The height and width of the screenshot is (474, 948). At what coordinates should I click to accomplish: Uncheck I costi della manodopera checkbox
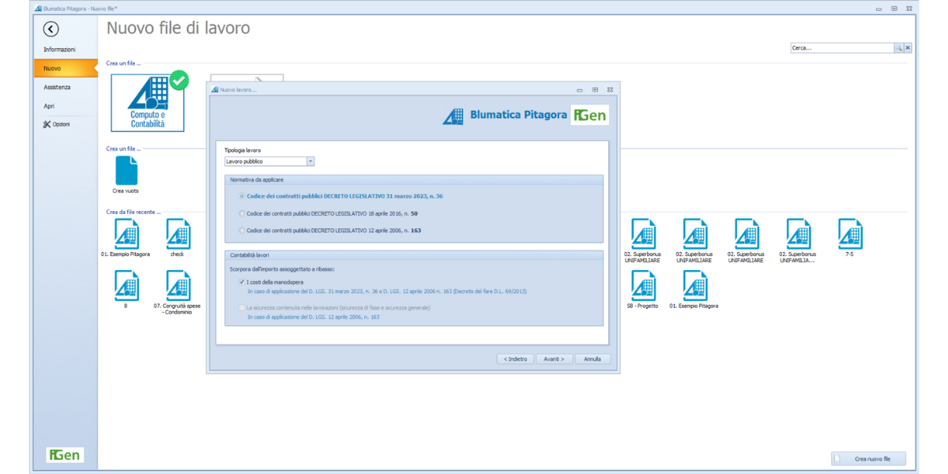click(242, 282)
